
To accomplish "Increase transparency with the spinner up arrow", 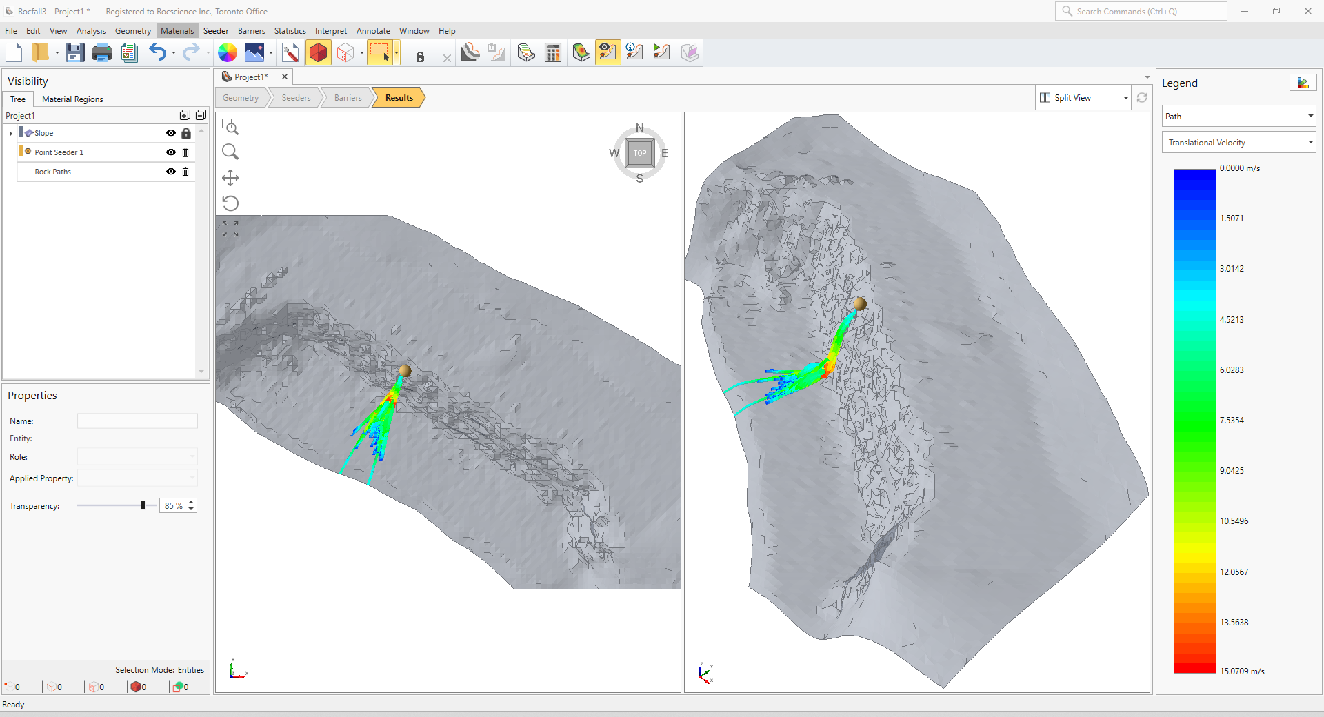I will click(x=192, y=502).
